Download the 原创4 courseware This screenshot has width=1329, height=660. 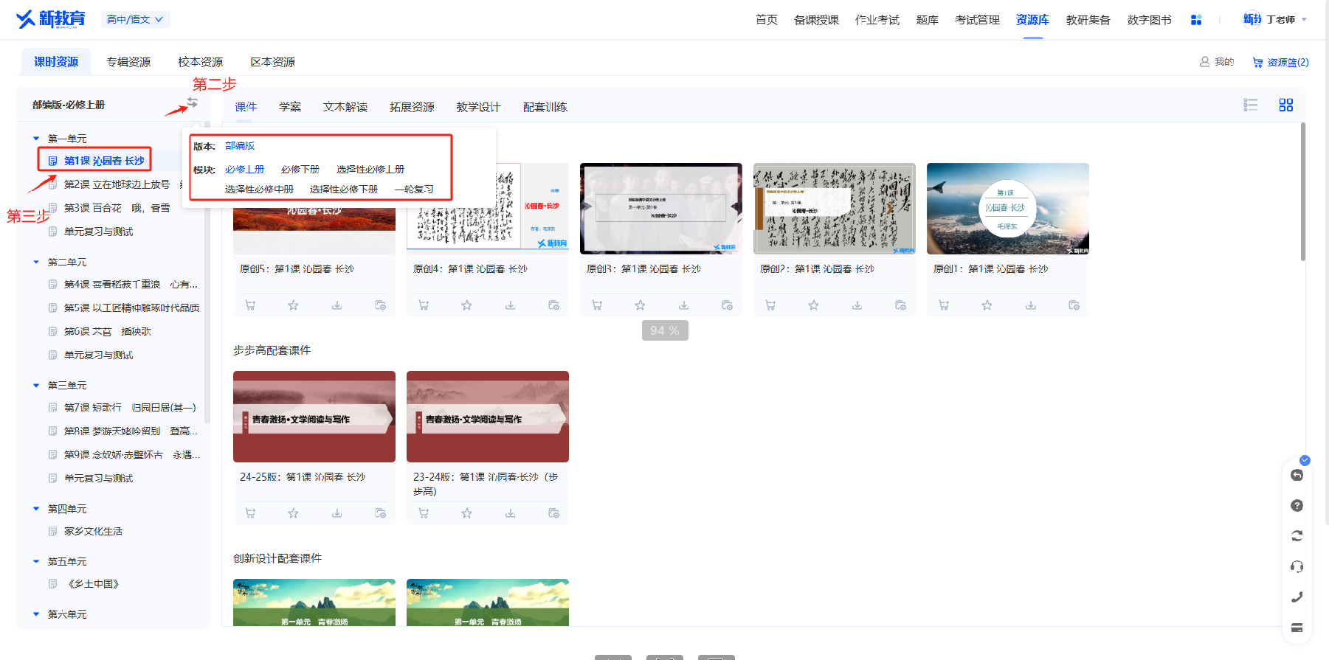(x=510, y=305)
